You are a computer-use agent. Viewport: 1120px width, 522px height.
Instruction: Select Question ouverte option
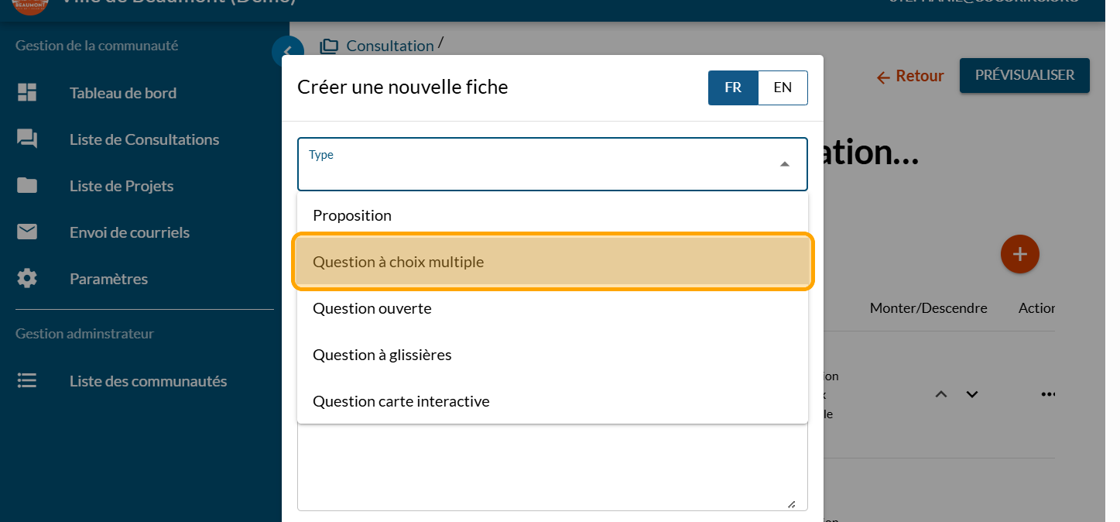pos(372,308)
